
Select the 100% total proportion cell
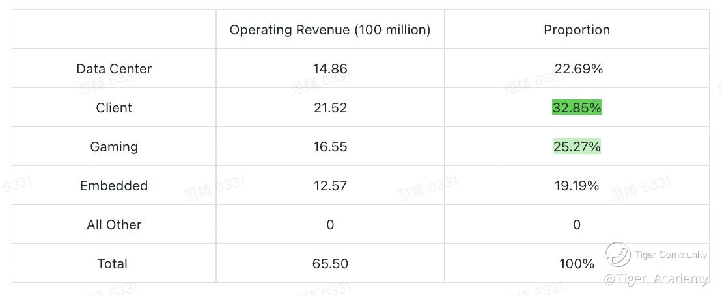click(577, 264)
